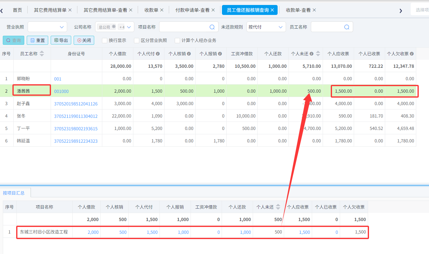Switch to the 其它费用结算单 tab
This screenshot has width=429, height=254.
point(50,10)
